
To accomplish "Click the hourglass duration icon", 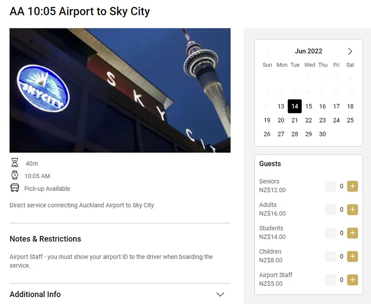I will (x=15, y=163).
